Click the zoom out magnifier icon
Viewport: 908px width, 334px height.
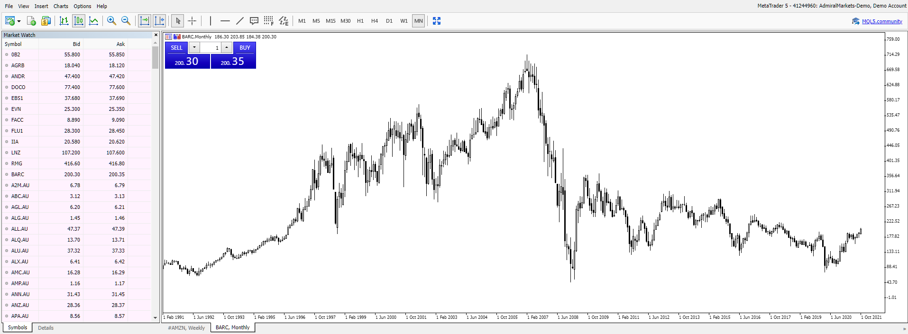[126, 21]
